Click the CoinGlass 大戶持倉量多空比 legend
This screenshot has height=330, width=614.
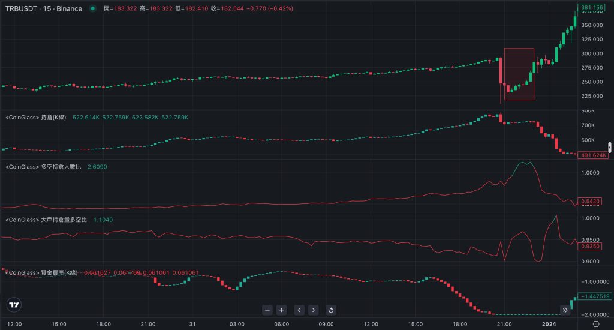pos(46,220)
